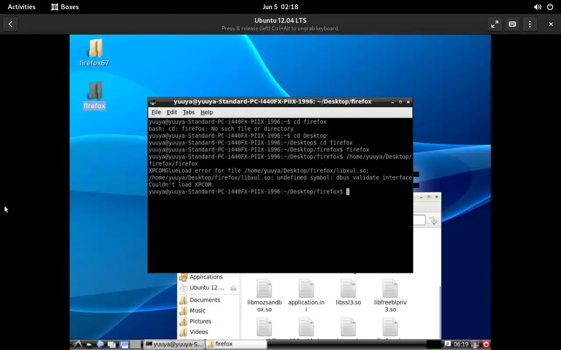Screen dimensions: 561x350
Task: Open the keyboard shortcuts icon in Boxes header
Action: [512, 24]
